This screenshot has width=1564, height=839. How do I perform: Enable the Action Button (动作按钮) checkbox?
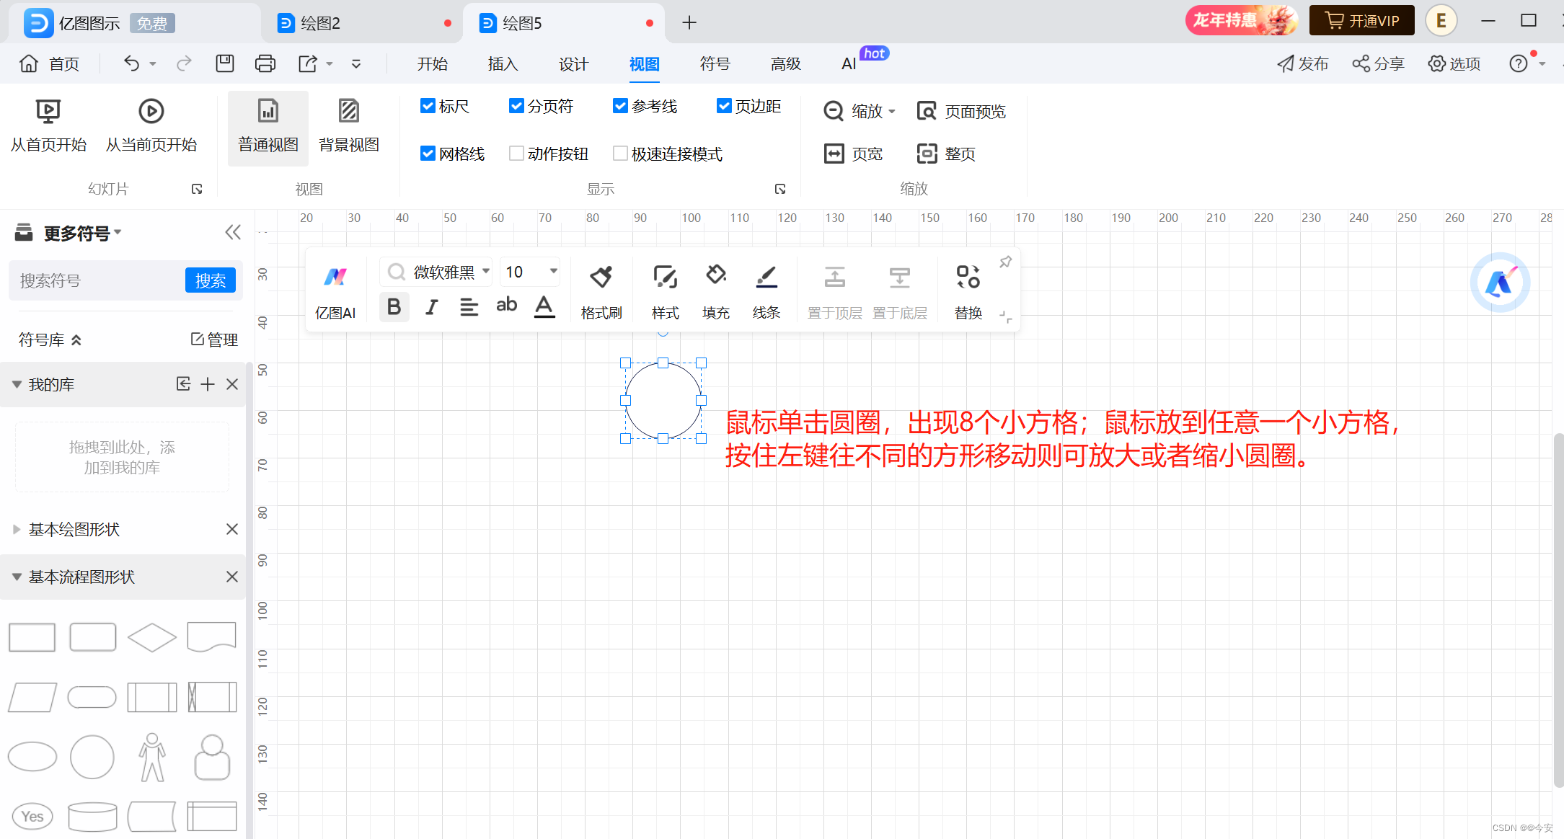pos(516,154)
